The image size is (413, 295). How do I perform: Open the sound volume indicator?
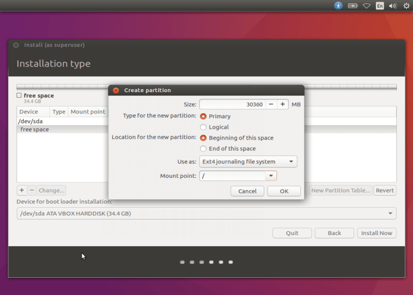click(393, 6)
